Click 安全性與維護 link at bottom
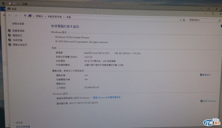 point(23,127)
